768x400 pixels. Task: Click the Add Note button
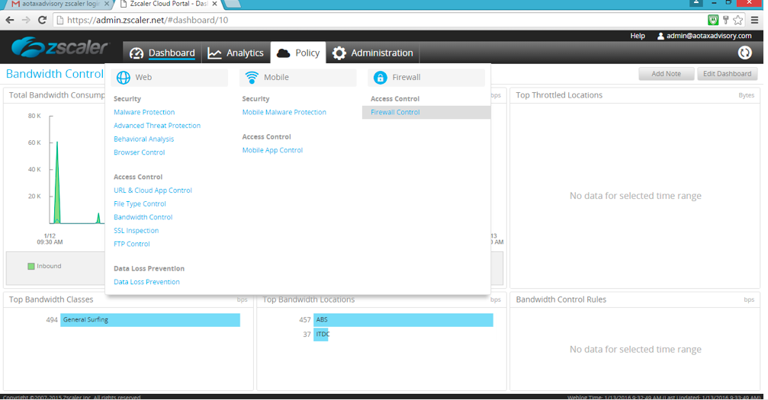coord(666,74)
